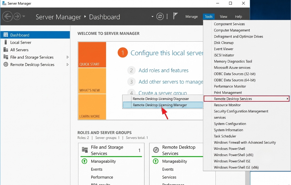Click Remote Desktop Services sidebar icon
291x185 pixels.
click(6, 64)
